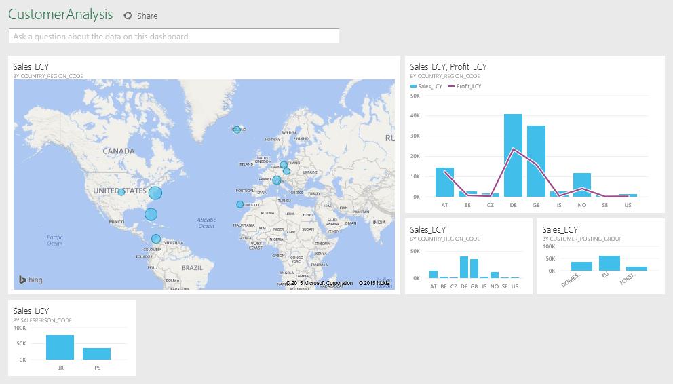Click BY SALESPERSON_CODE subtitle
This screenshot has height=384, width=673.
42,320
